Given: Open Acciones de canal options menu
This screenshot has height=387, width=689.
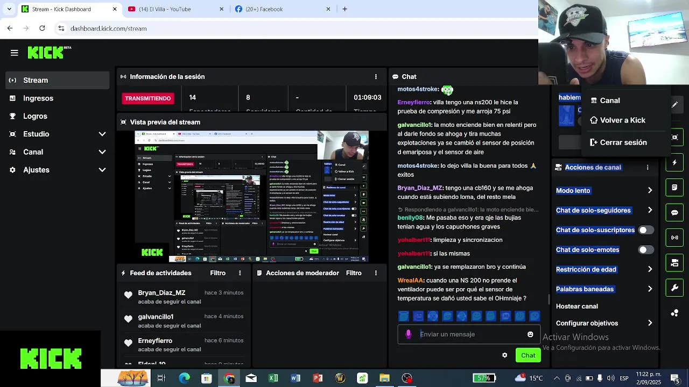Looking at the screenshot, I should point(648,167).
